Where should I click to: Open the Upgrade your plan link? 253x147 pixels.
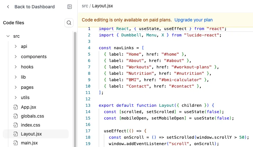click(193, 20)
